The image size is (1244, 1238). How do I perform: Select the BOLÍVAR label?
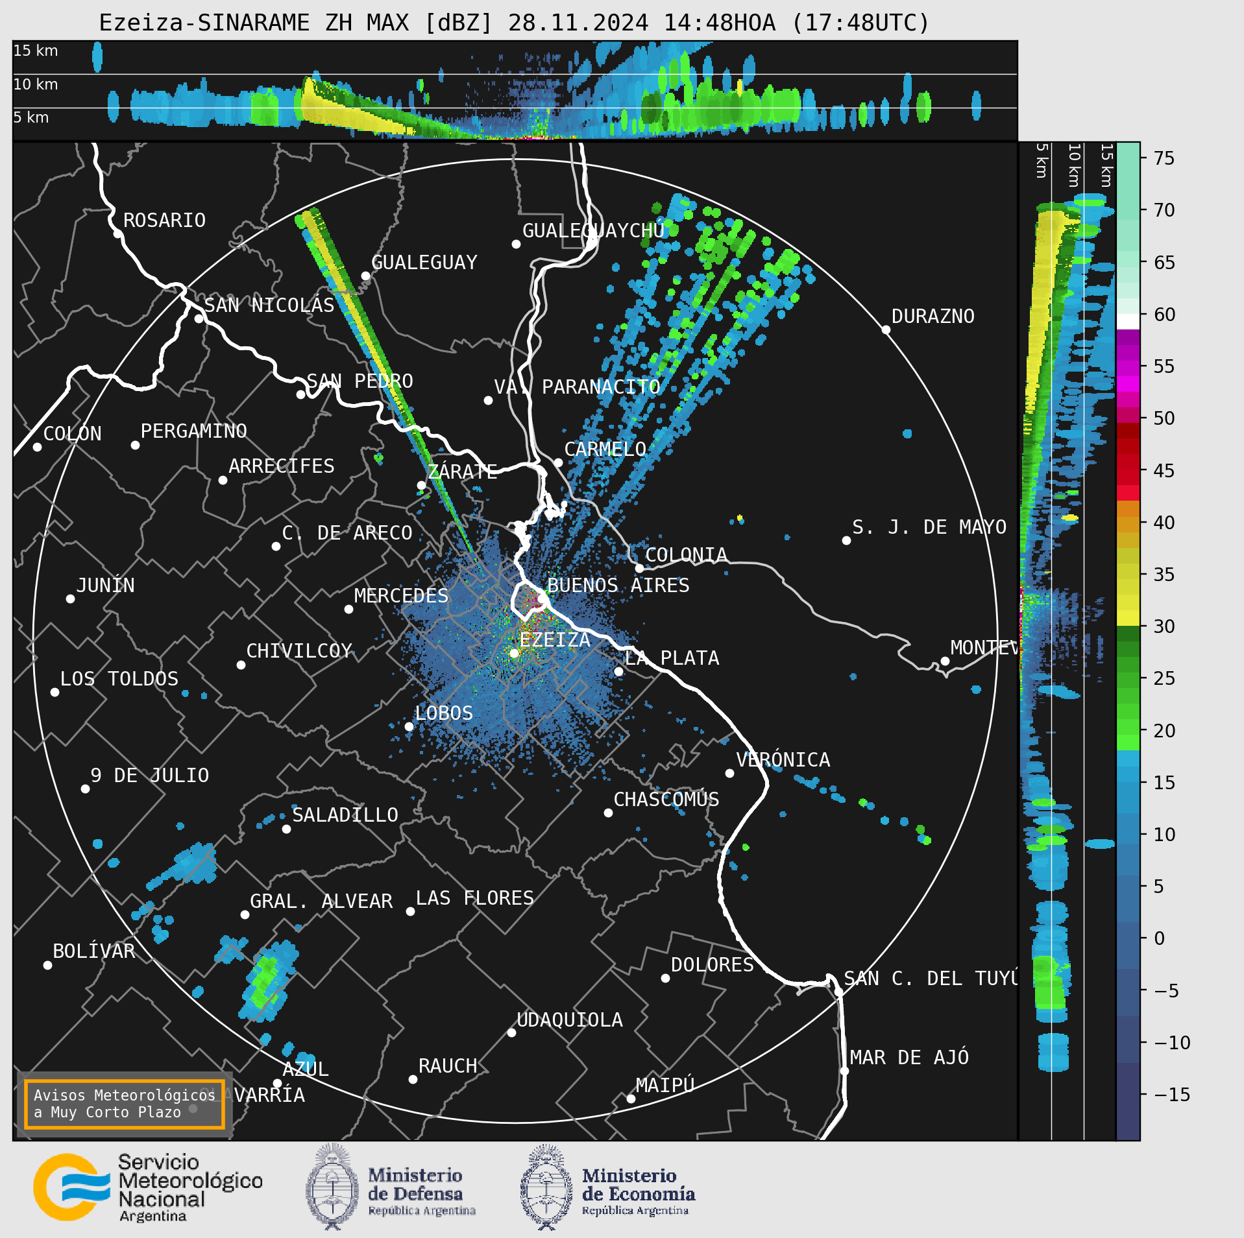[94, 951]
